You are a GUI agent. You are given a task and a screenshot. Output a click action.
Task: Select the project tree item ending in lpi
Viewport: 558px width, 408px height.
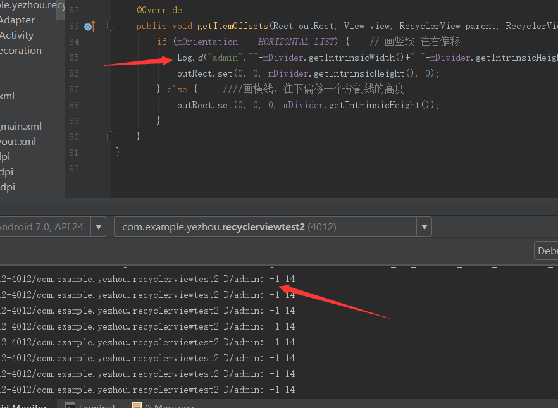[x=5, y=157]
